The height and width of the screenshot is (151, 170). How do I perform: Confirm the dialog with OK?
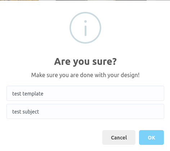pyautogui.click(x=151, y=137)
